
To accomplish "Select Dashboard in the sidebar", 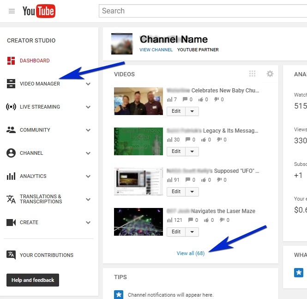I will [35, 61].
